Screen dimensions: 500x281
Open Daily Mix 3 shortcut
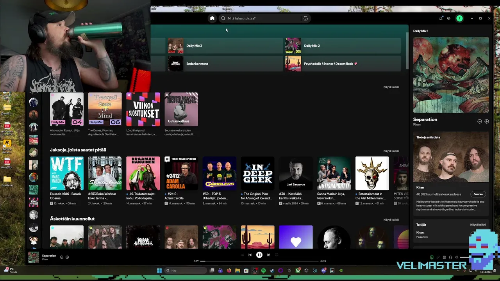pos(225,46)
